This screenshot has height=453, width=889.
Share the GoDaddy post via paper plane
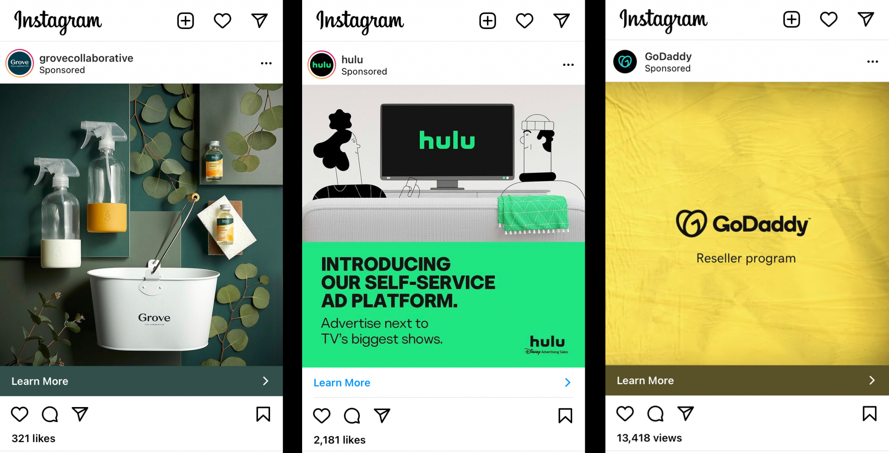[685, 414]
